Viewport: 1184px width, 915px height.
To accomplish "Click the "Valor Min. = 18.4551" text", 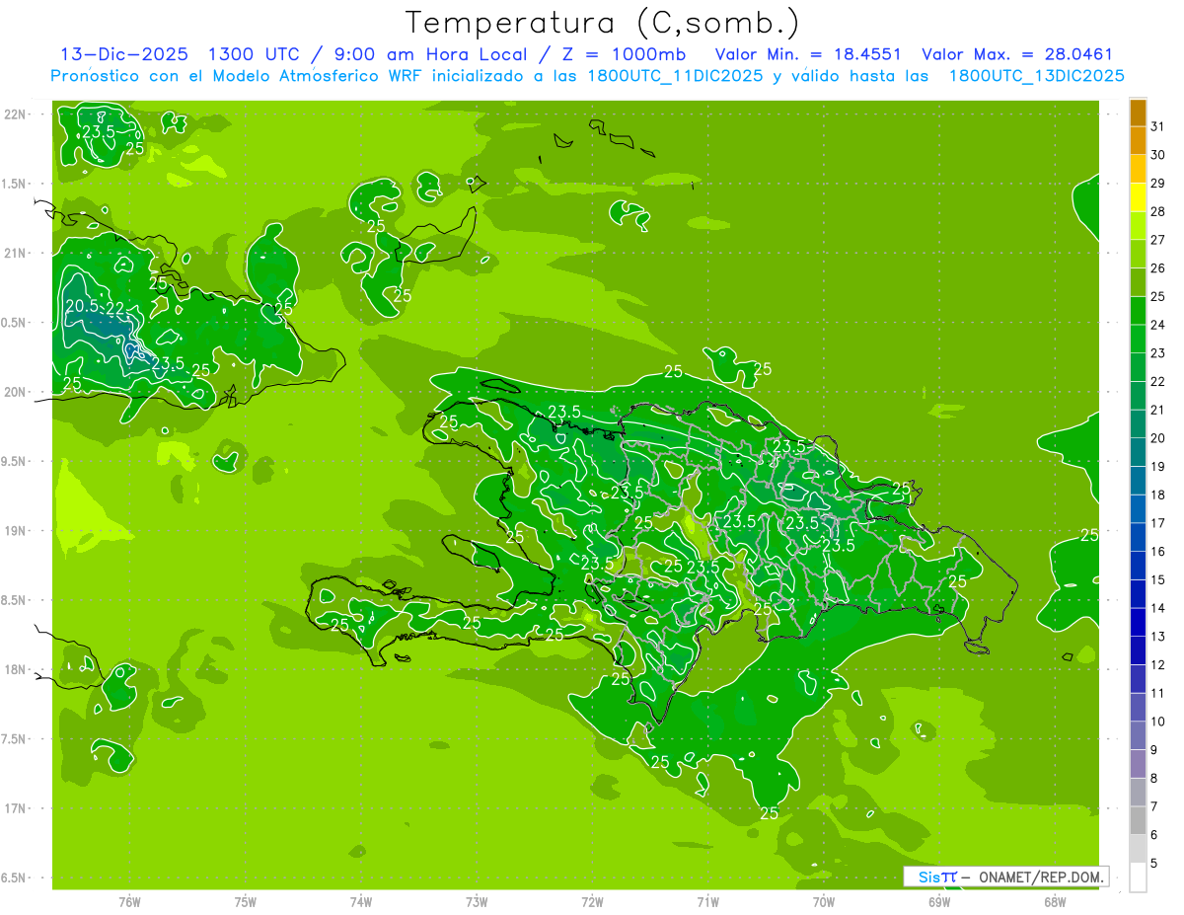I will coord(807,54).
